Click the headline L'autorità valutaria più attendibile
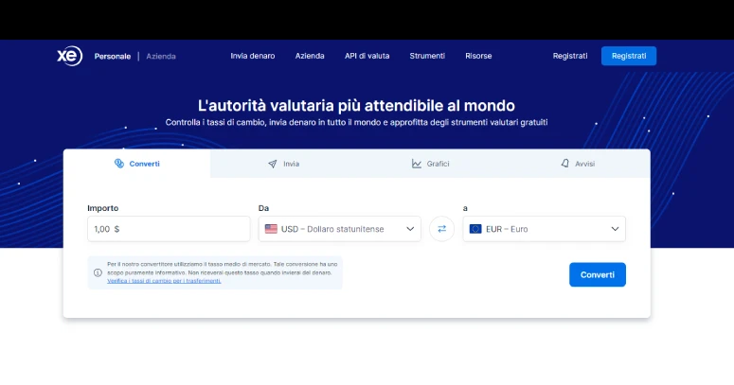The image size is (734, 385). click(x=356, y=105)
